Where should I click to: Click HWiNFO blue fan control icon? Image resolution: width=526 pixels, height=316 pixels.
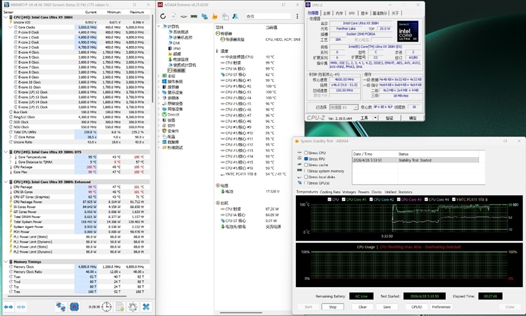(x=74, y=307)
